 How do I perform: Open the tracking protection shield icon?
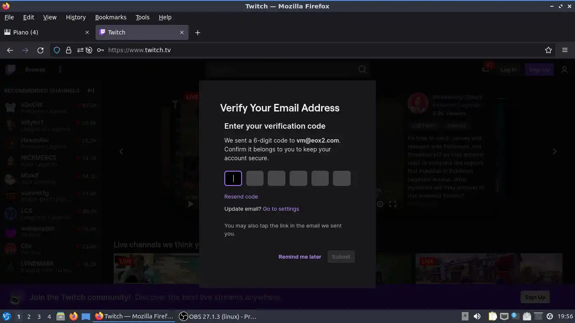(57, 50)
